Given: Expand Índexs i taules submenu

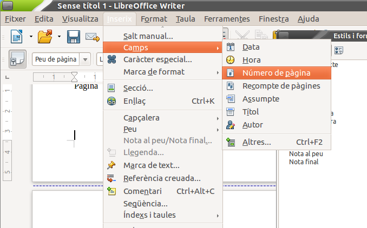Looking at the screenshot, I should tap(163, 215).
